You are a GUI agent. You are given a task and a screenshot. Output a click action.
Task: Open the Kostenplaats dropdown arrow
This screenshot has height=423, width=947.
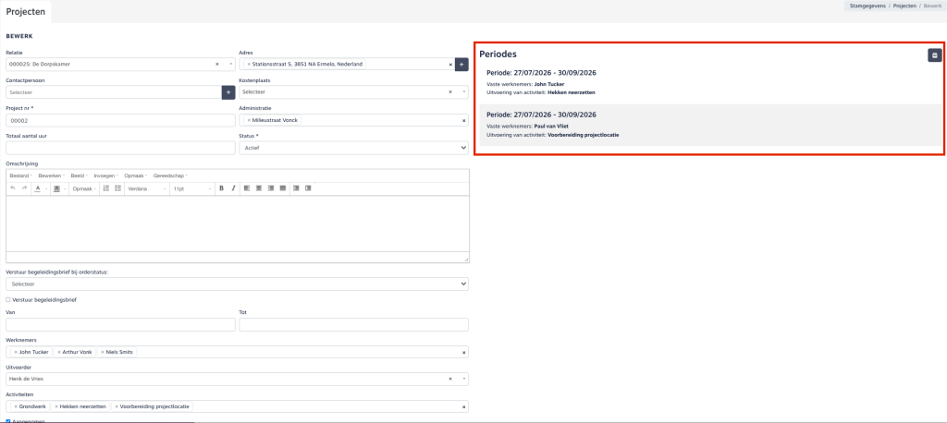tap(464, 92)
